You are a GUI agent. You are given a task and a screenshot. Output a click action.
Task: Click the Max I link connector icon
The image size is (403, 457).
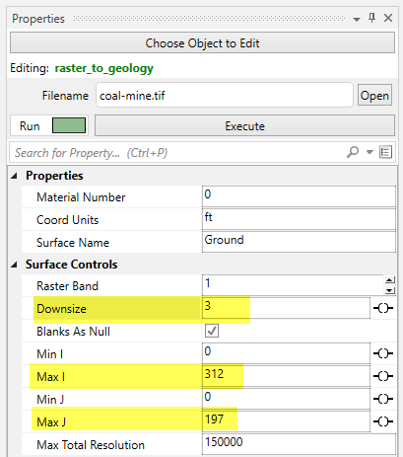click(x=383, y=376)
